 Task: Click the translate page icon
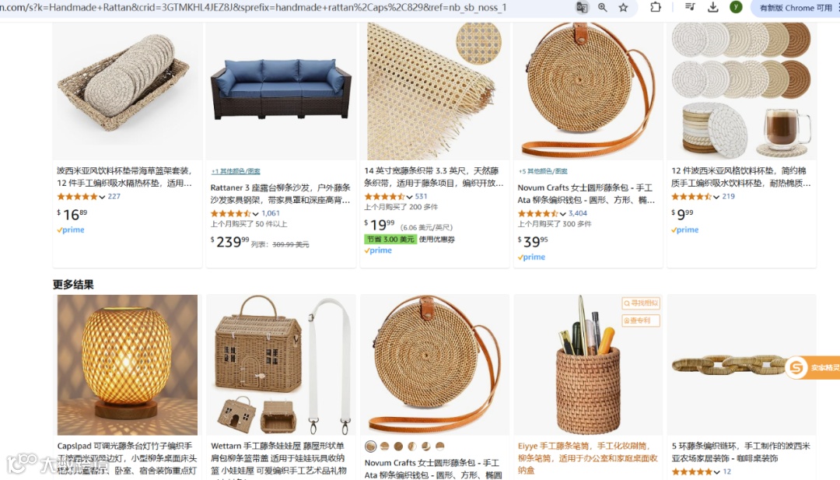[582, 8]
